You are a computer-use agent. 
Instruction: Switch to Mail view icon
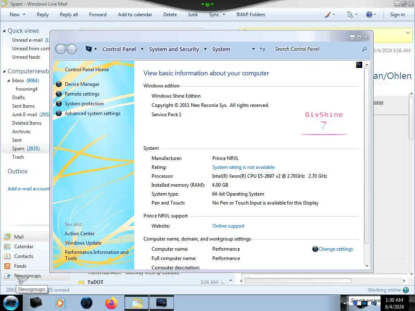coord(7,236)
